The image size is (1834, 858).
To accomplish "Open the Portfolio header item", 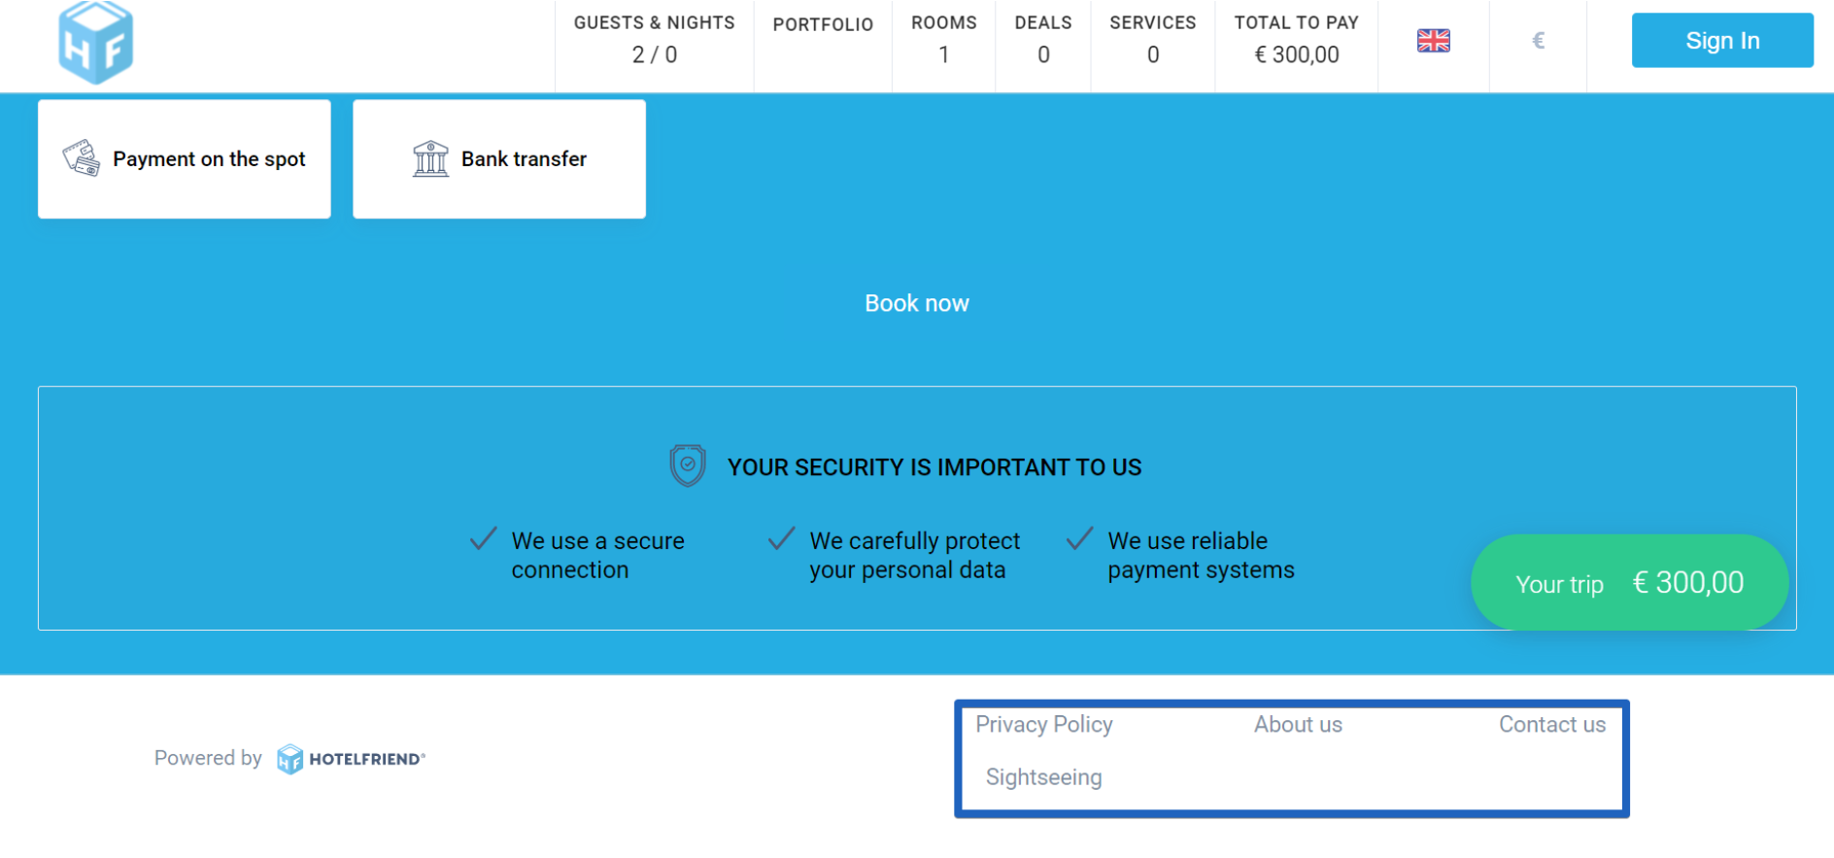I will [823, 25].
